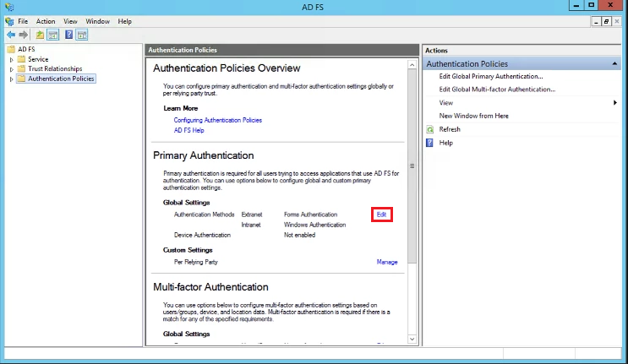Click the scrollbar up arrow in center pane
This screenshot has width=628, height=364.
click(x=412, y=65)
